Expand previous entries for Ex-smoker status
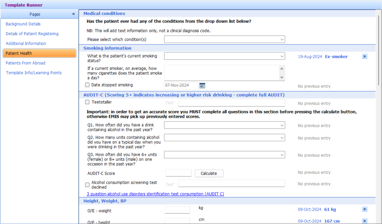 pyautogui.click(x=365, y=56)
